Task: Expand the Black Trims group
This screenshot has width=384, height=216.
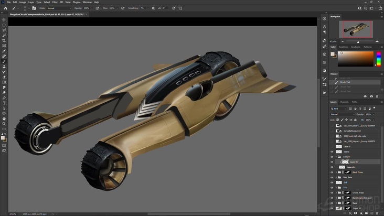Action: [x=336, y=172]
